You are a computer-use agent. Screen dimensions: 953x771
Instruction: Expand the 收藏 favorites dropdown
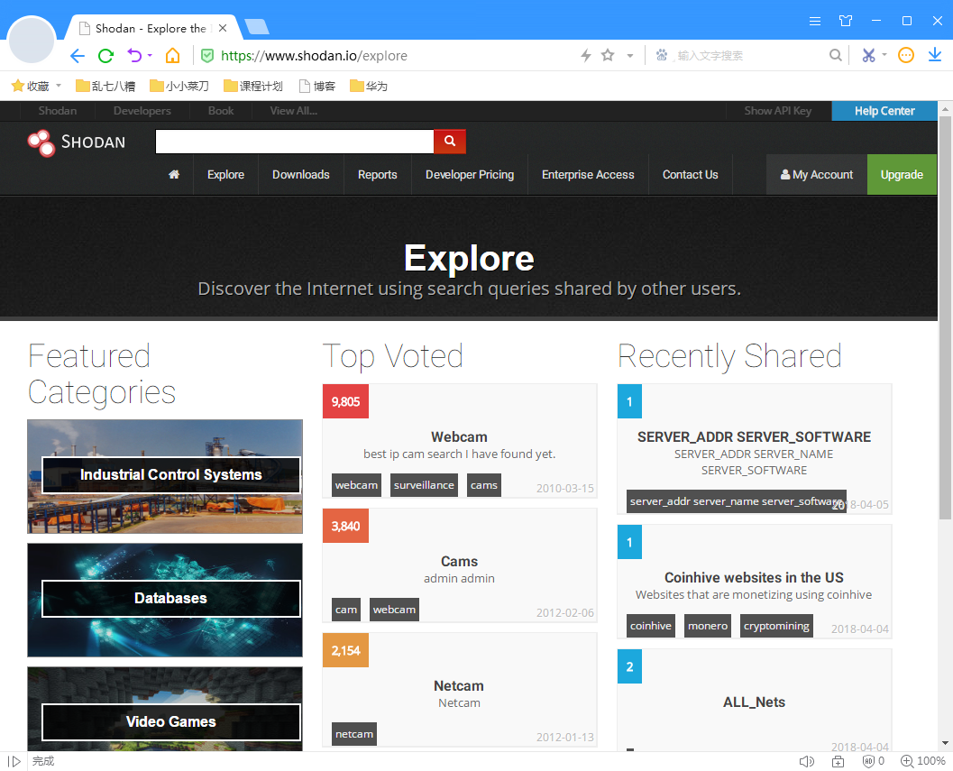click(x=59, y=86)
